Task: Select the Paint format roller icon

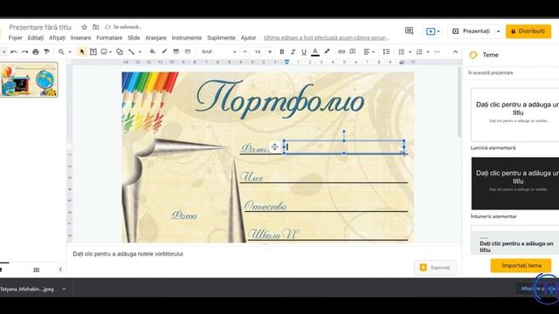Action: (46, 52)
